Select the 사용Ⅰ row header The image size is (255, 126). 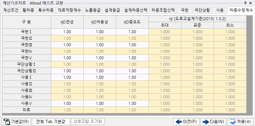(x=26, y=77)
